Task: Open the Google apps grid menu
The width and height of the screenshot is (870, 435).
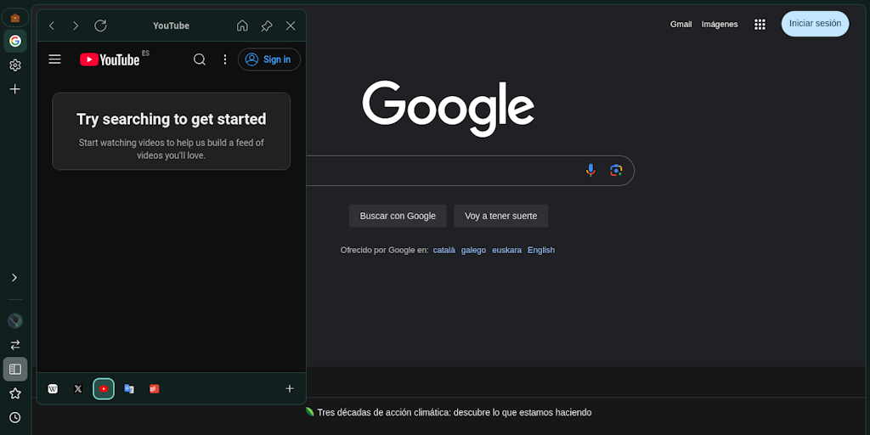Action: click(760, 25)
